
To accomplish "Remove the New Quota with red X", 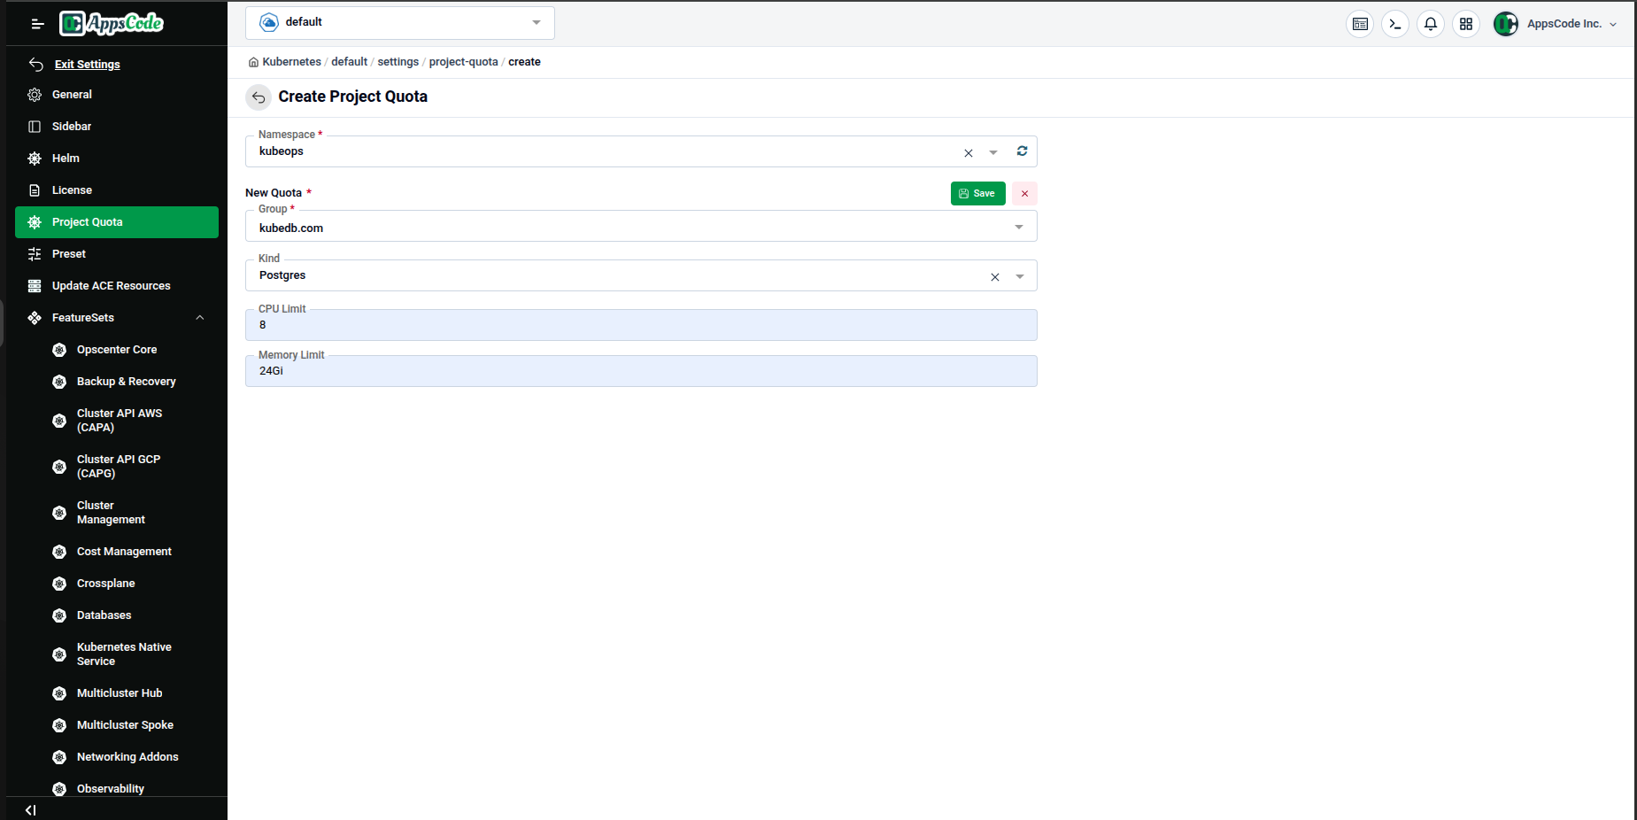I will click(1024, 193).
